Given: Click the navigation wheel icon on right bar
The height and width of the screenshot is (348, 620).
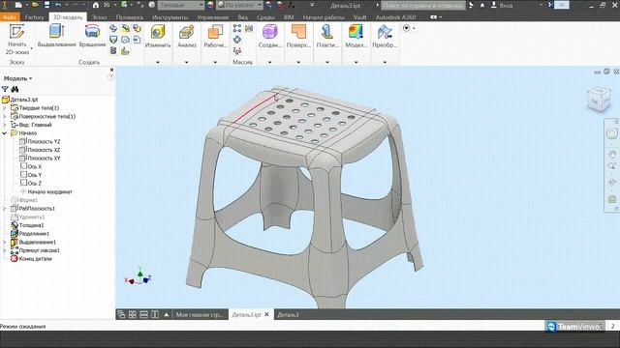Looking at the screenshot, I should [x=612, y=133].
